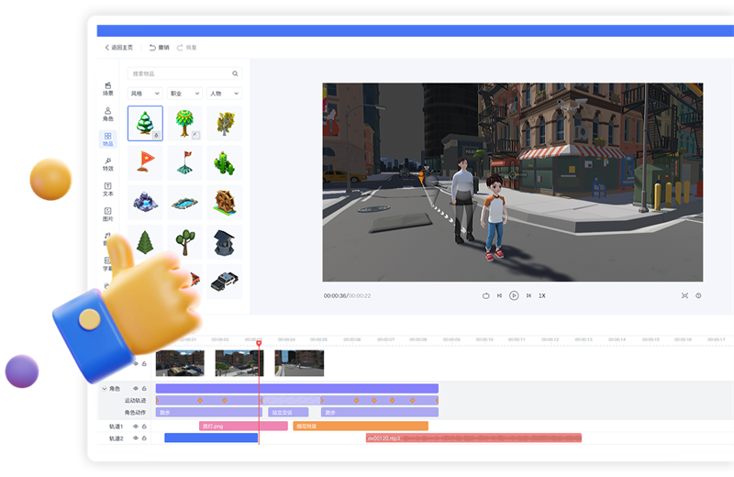
Task: Open the 场景 scene panel in the sidebar
Action: [107, 88]
